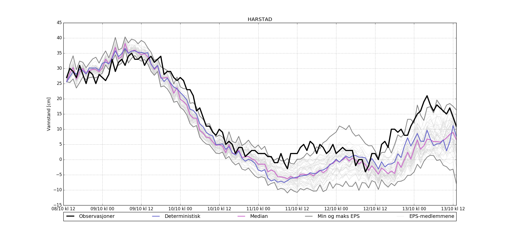Image resolution: width=507 pixels, height=228 pixels.
Task: Click the 08/10 kl 12 x-axis tick label
Action: (x=63, y=209)
